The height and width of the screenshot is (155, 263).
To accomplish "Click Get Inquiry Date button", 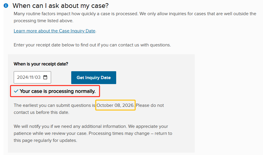I will click(x=94, y=78).
